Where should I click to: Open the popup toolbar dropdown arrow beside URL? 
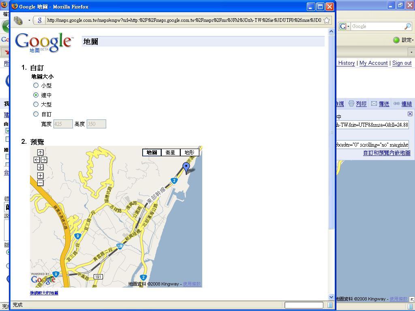pos(29,20)
